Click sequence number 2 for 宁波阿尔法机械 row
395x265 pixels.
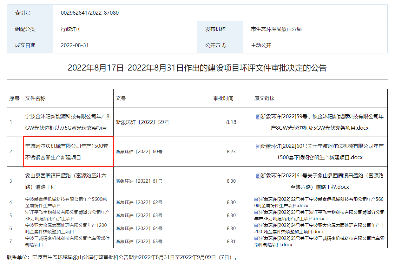click(11, 152)
